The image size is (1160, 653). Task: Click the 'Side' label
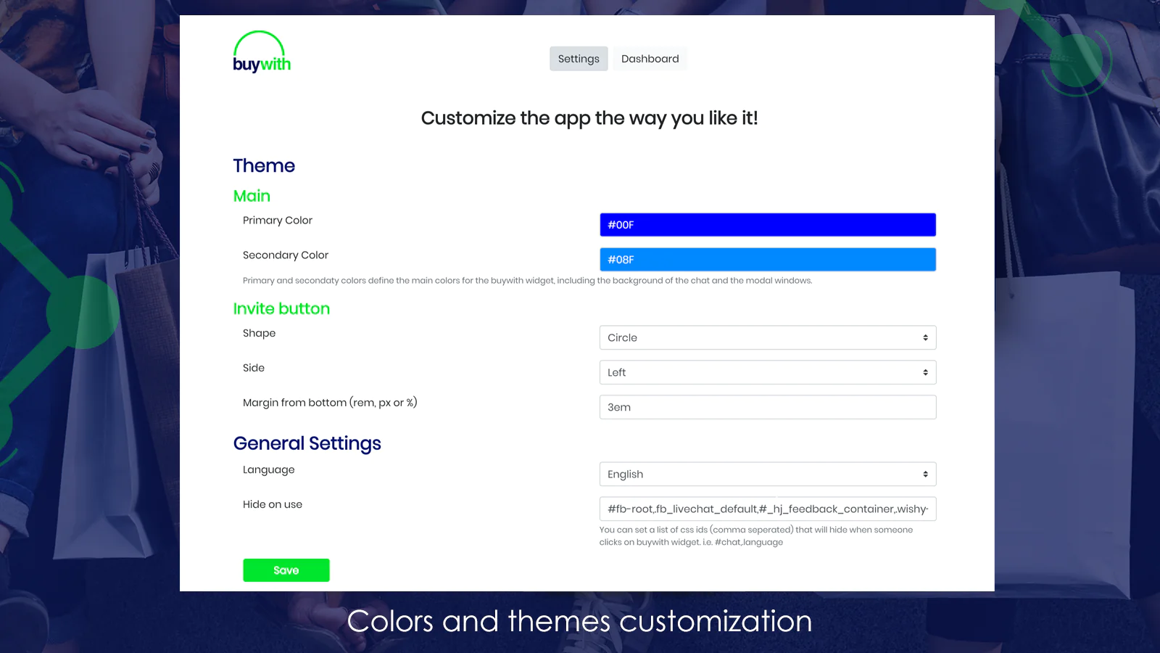pyautogui.click(x=254, y=368)
